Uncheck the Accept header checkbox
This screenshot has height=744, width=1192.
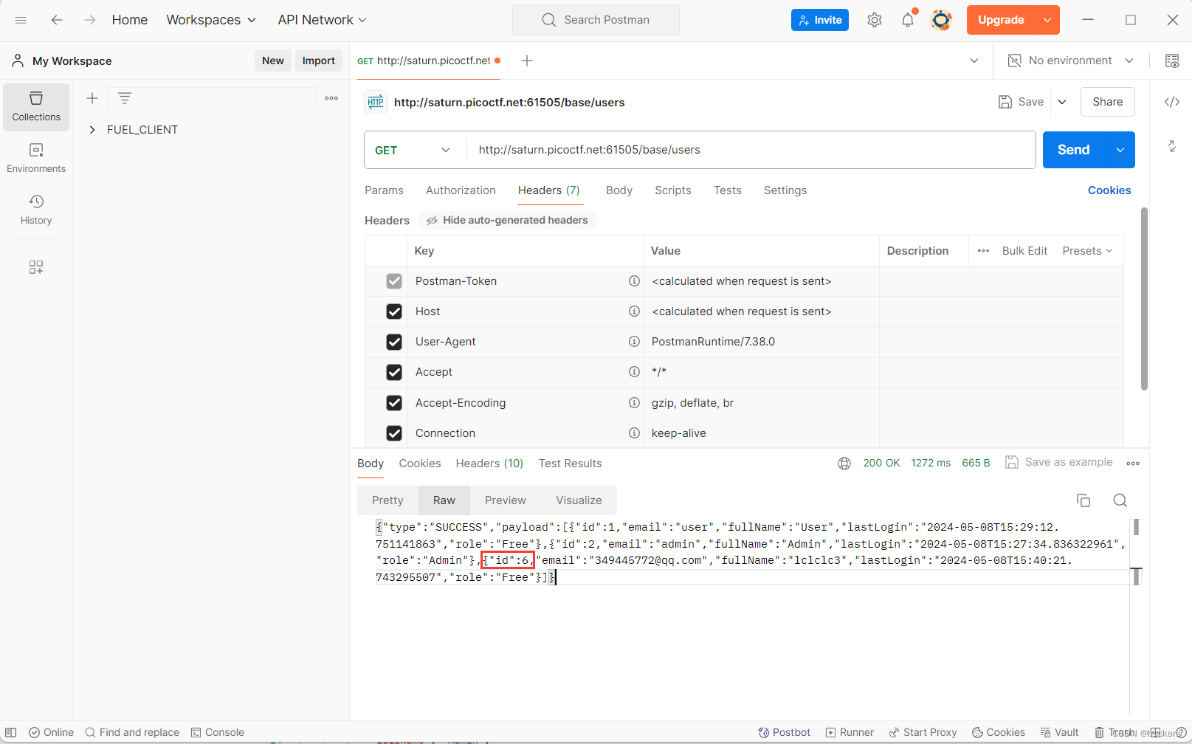point(394,372)
